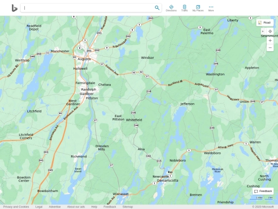Open My Places
The image size is (278, 209).
[198, 8]
